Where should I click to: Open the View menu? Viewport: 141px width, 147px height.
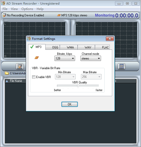[14, 9]
